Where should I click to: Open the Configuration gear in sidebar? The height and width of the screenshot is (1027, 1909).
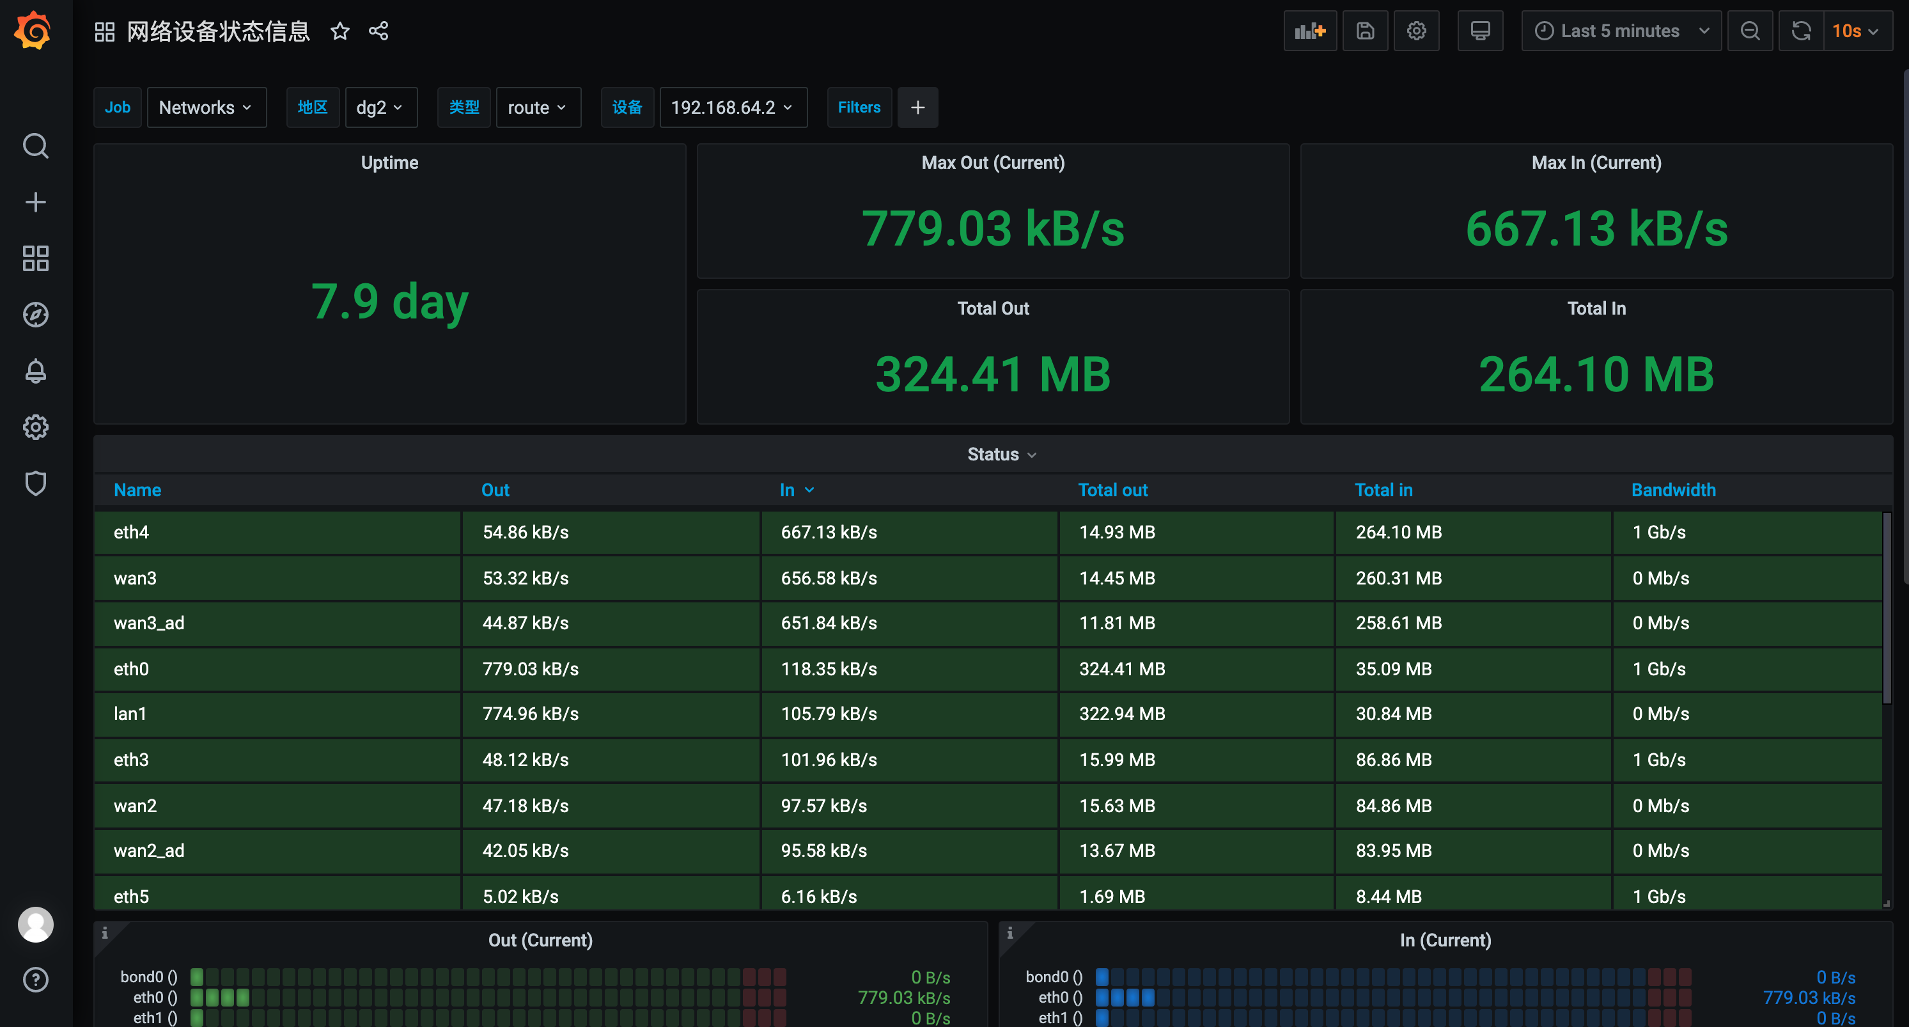(x=36, y=427)
